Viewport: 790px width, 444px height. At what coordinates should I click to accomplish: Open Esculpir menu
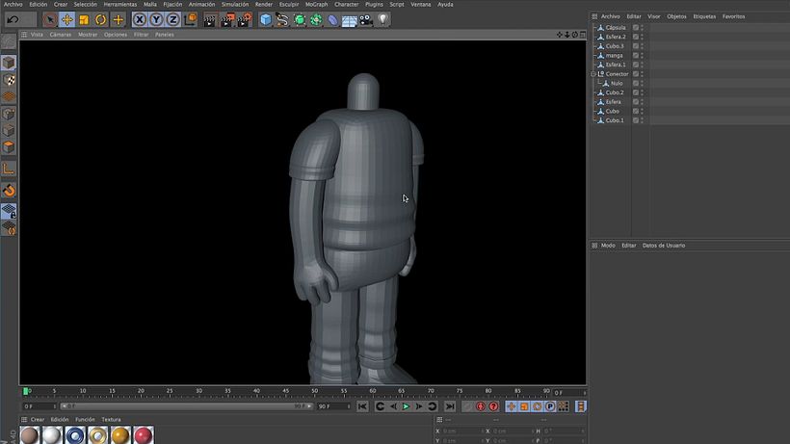click(x=289, y=4)
